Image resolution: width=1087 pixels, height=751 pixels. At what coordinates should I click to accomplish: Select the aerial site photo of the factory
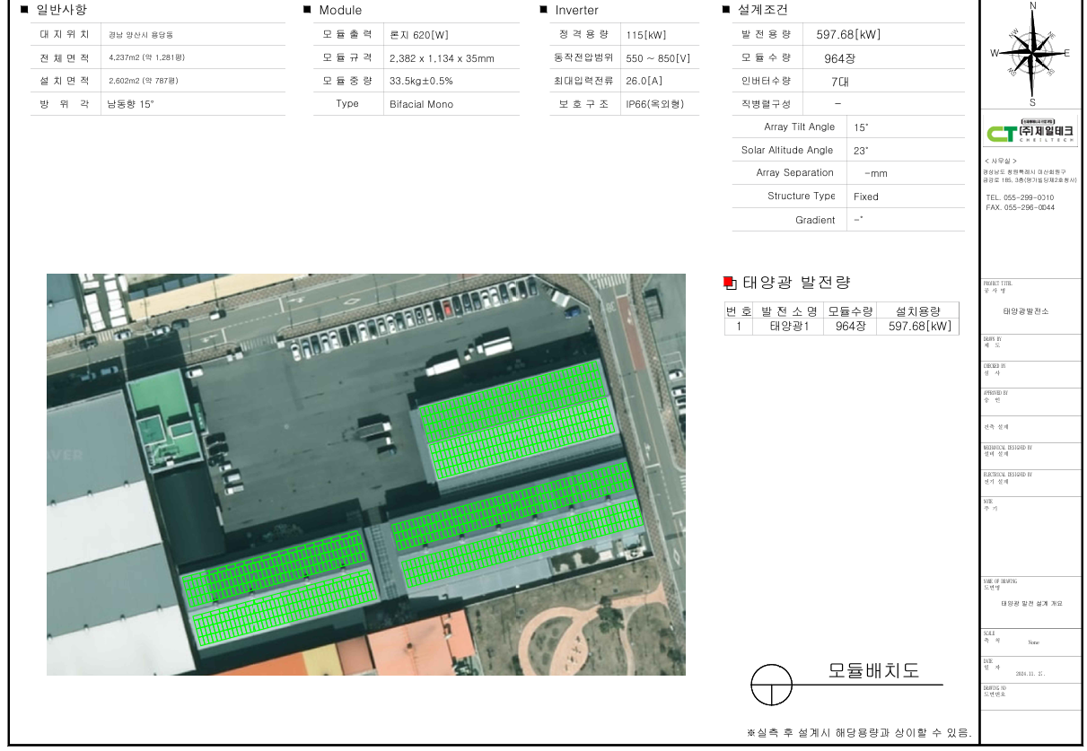pos(365,474)
